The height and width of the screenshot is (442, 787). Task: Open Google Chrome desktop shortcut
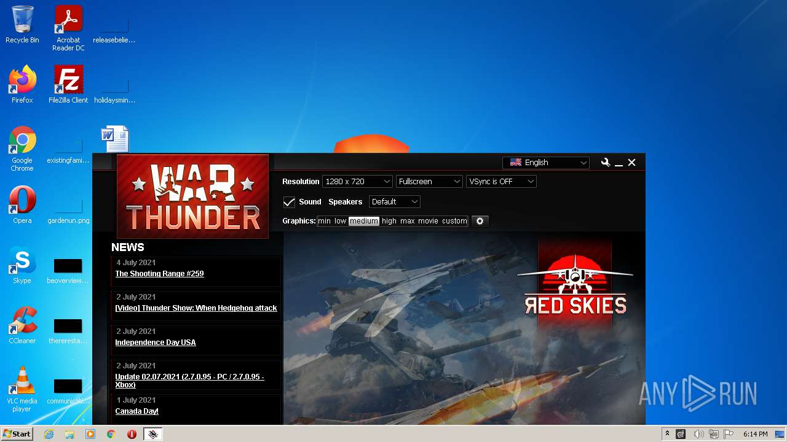(22, 149)
